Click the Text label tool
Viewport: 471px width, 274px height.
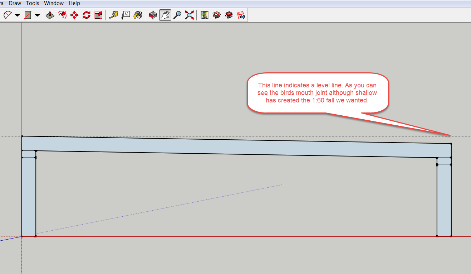pos(126,15)
